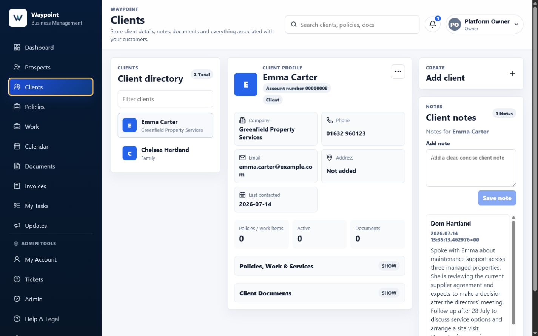Show the Client Documents section
This screenshot has width=538, height=336.
click(x=389, y=293)
